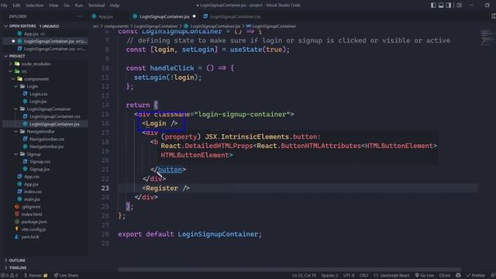Change indentation via Spaces: 2

329,276
